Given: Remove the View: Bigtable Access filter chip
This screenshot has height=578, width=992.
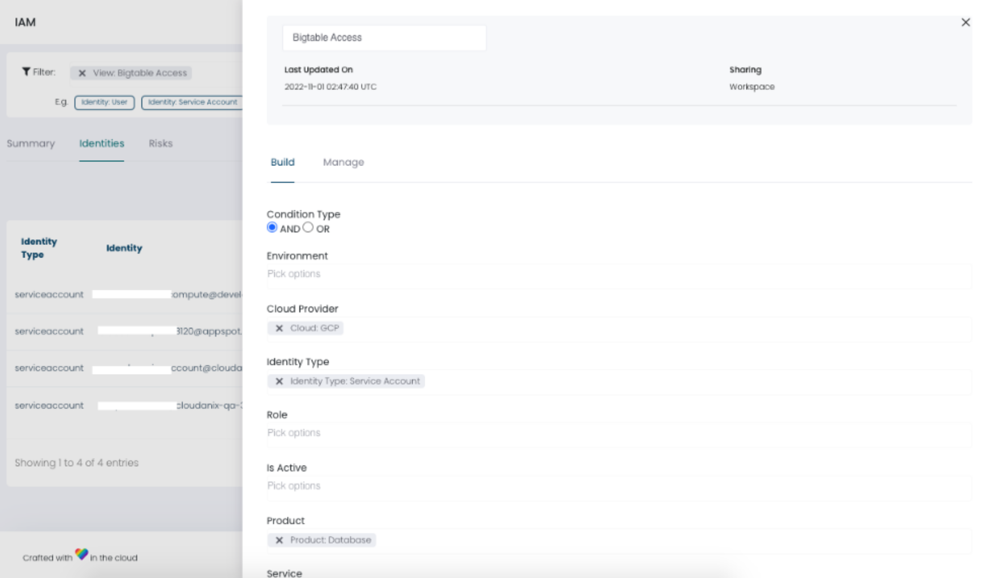Looking at the screenshot, I should [82, 73].
